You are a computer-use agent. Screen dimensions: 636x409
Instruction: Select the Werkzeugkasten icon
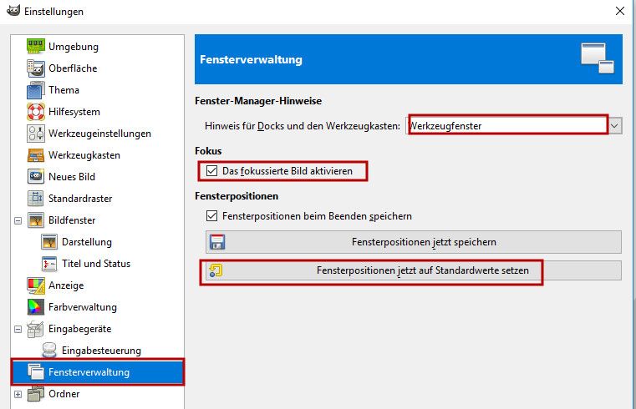35,154
